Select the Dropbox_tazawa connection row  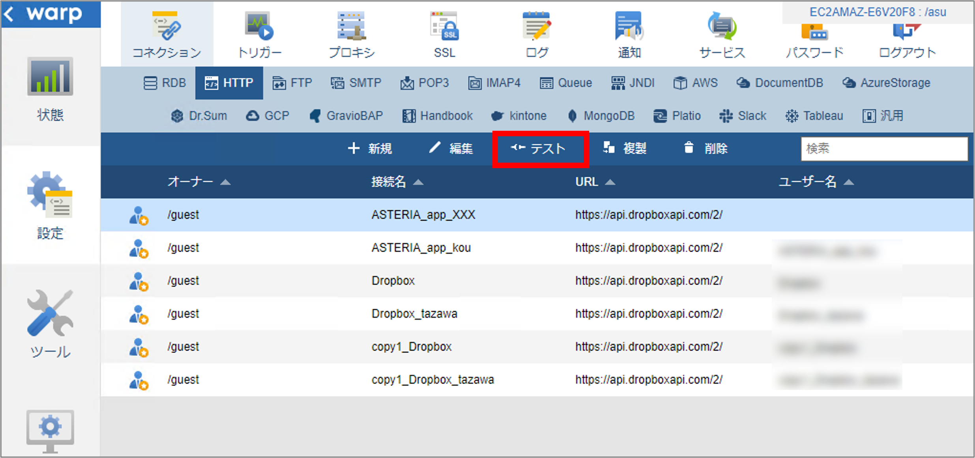537,314
